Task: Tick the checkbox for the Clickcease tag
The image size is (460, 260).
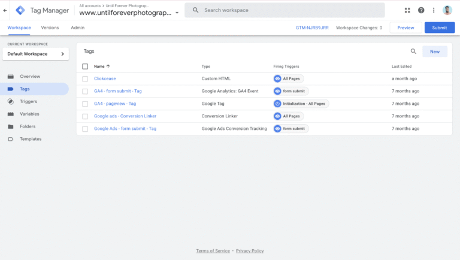Action: click(85, 78)
